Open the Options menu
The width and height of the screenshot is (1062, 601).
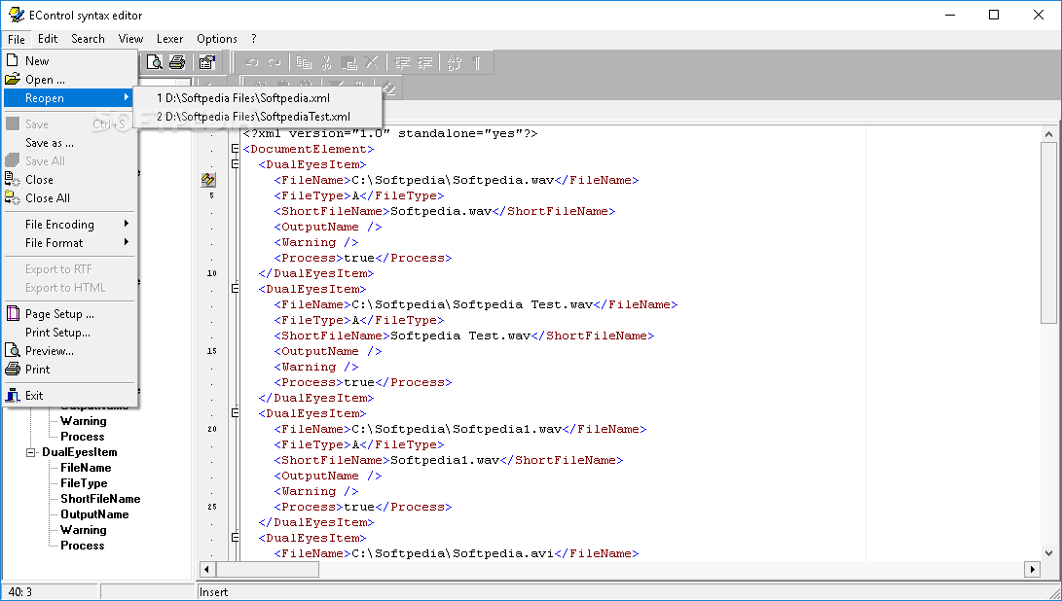click(217, 39)
